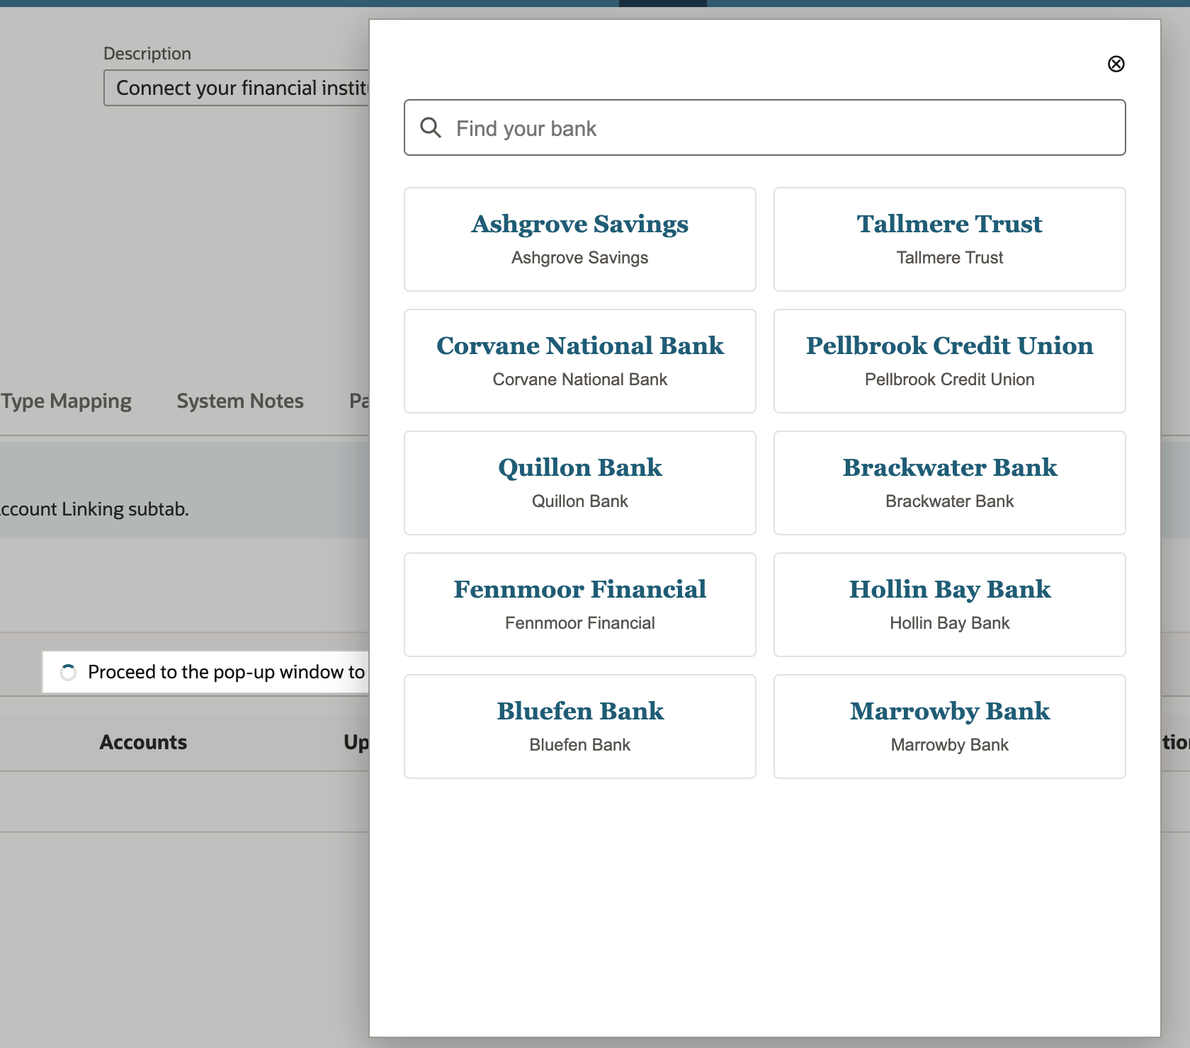Click the Accounts column header
This screenshot has height=1048, width=1190.
coord(143,742)
